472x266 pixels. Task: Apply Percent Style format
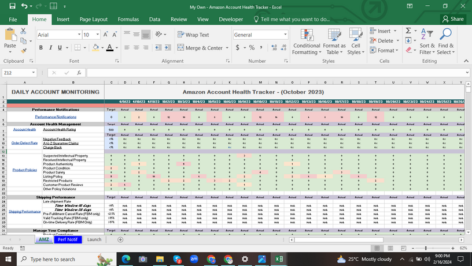point(252,48)
